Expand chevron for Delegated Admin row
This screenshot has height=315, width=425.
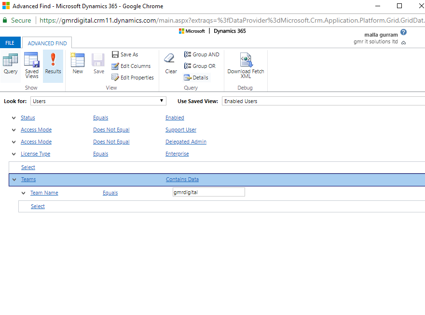pyautogui.click(x=14, y=142)
